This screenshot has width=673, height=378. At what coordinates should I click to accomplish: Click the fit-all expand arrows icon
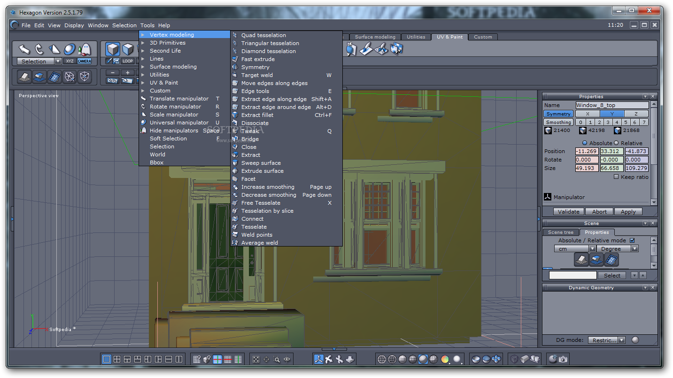click(256, 359)
